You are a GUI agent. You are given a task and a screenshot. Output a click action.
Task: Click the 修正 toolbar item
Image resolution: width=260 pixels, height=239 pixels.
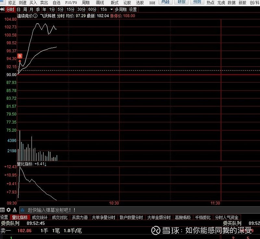coord(12,3)
